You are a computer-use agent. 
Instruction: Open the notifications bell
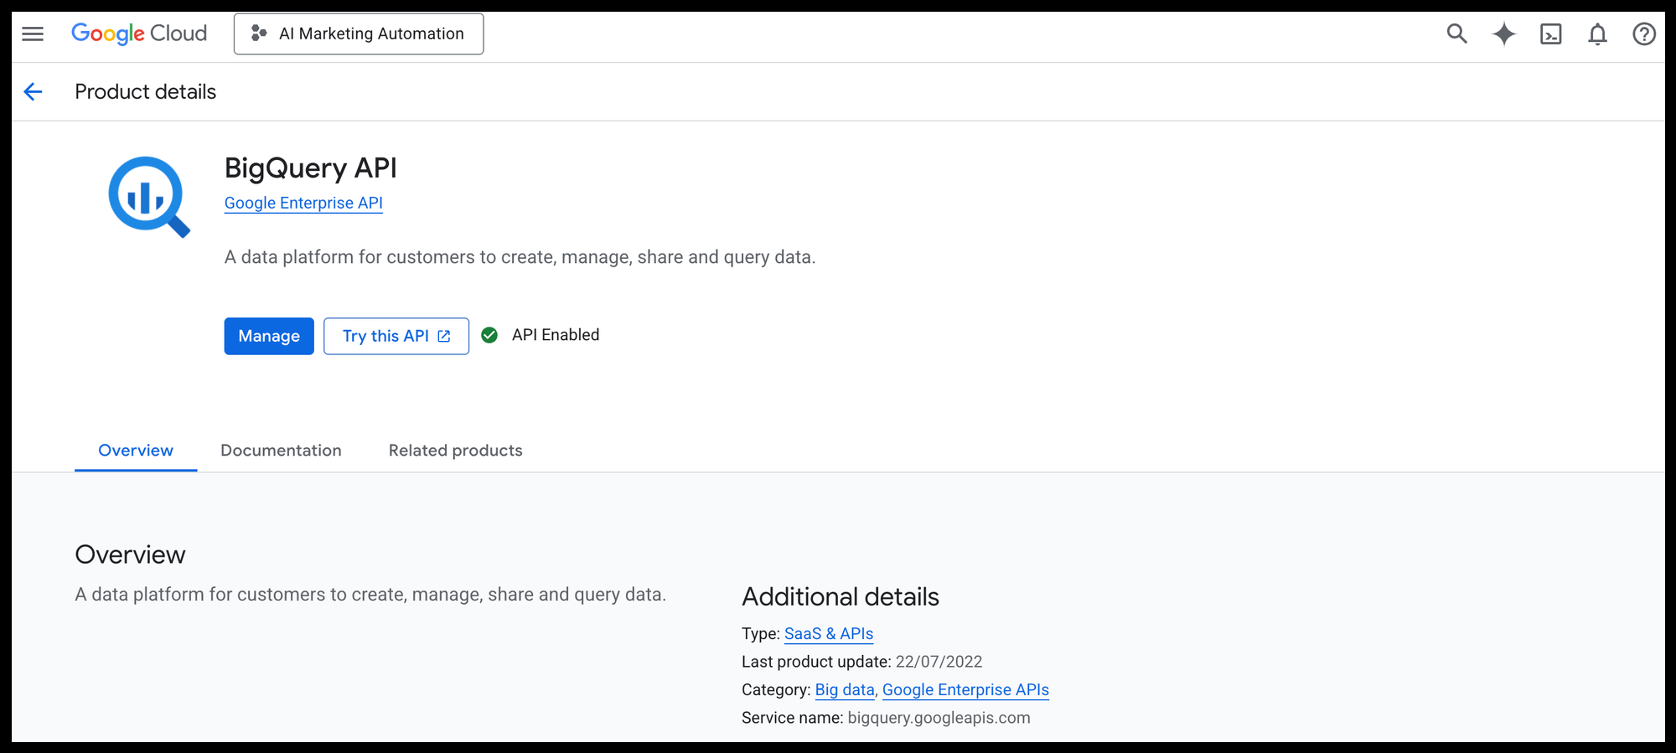pos(1597,34)
